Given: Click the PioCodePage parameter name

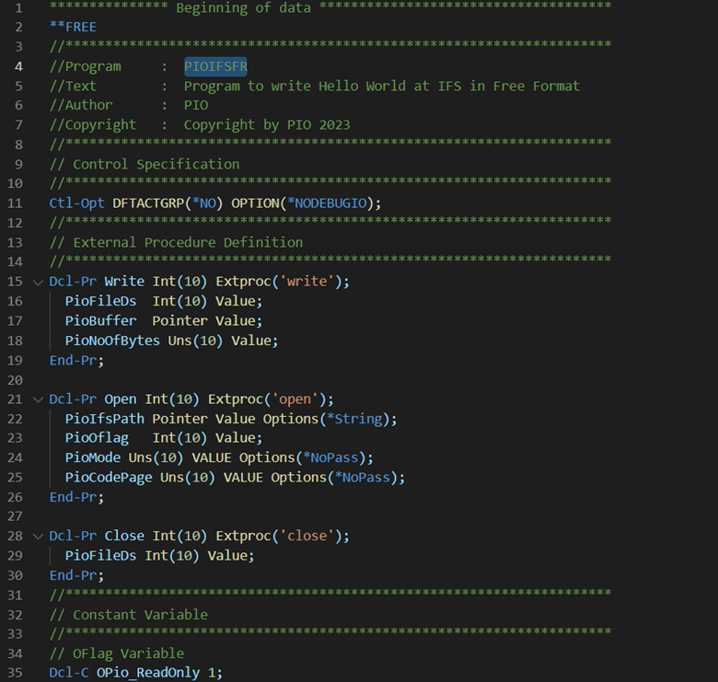Looking at the screenshot, I should (109, 478).
